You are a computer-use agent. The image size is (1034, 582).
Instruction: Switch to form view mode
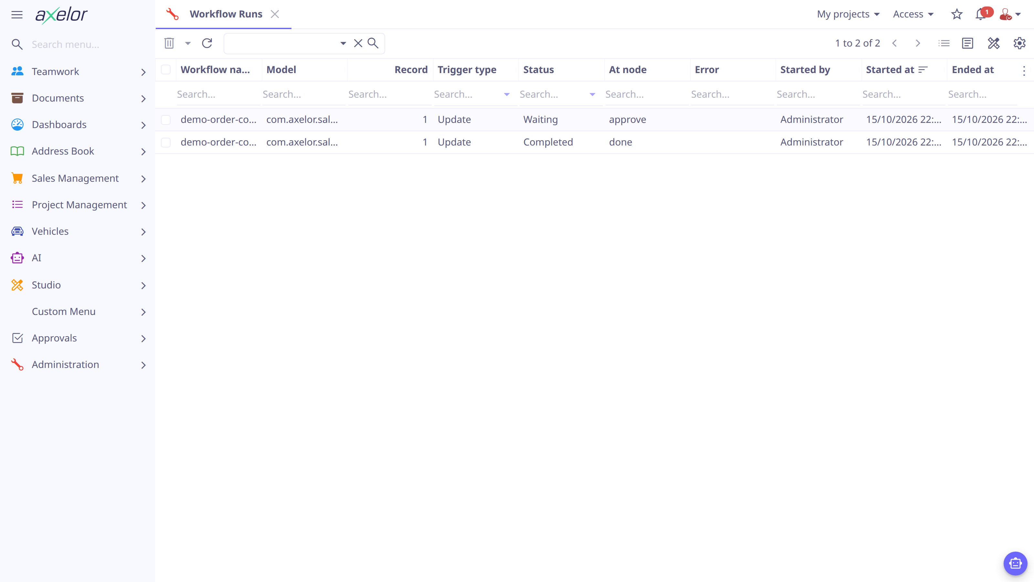pyautogui.click(x=967, y=43)
